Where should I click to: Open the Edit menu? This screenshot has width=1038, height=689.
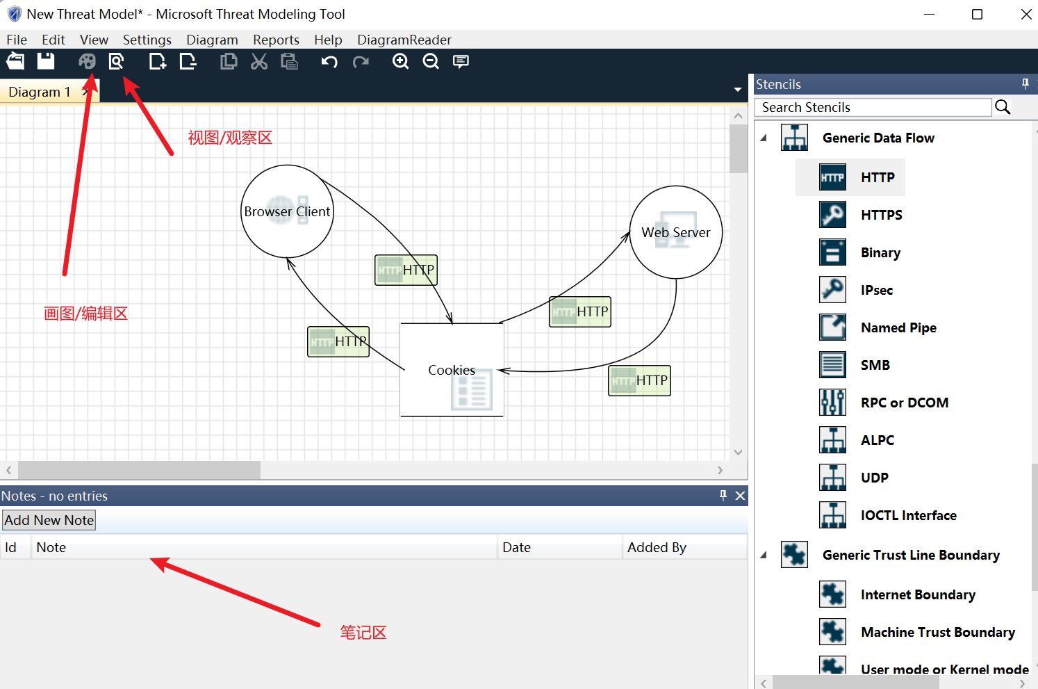(53, 40)
